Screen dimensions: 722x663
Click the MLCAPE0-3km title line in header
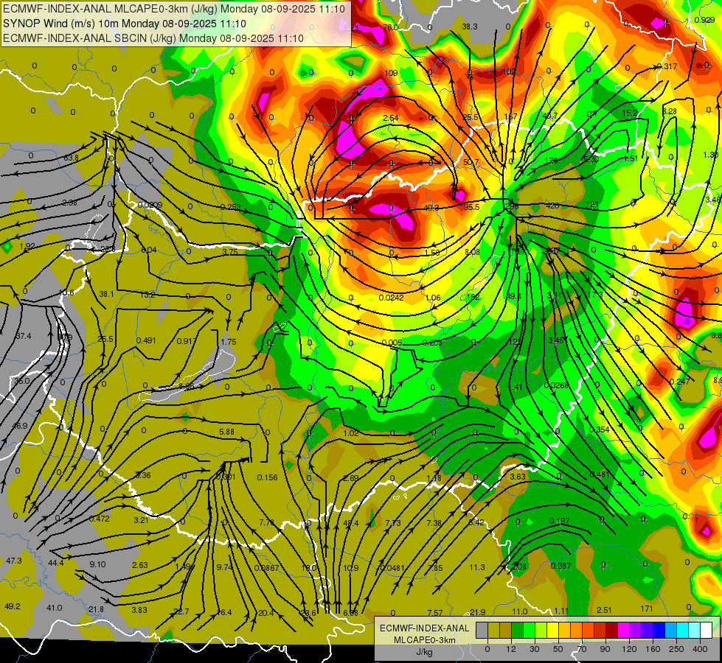tap(174, 9)
